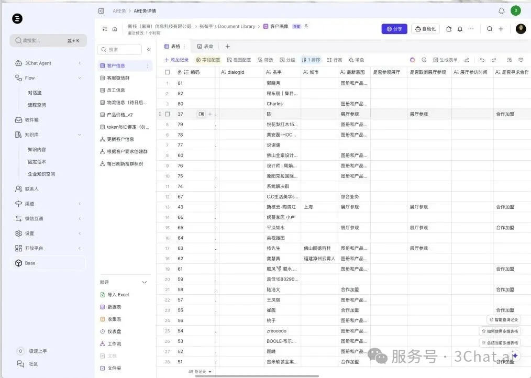Open the comment icon at toolbar right
This screenshot has width=531, height=378.
tap(521, 60)
